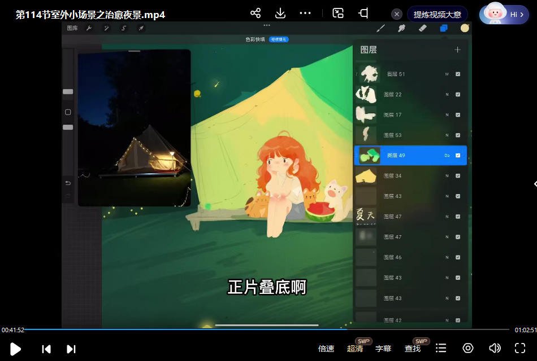Open the Layers panel icon
The height and width of the screenshot is (361, 537).
443,28
